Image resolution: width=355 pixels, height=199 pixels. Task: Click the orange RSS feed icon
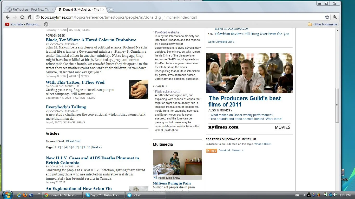pos(212,151)
